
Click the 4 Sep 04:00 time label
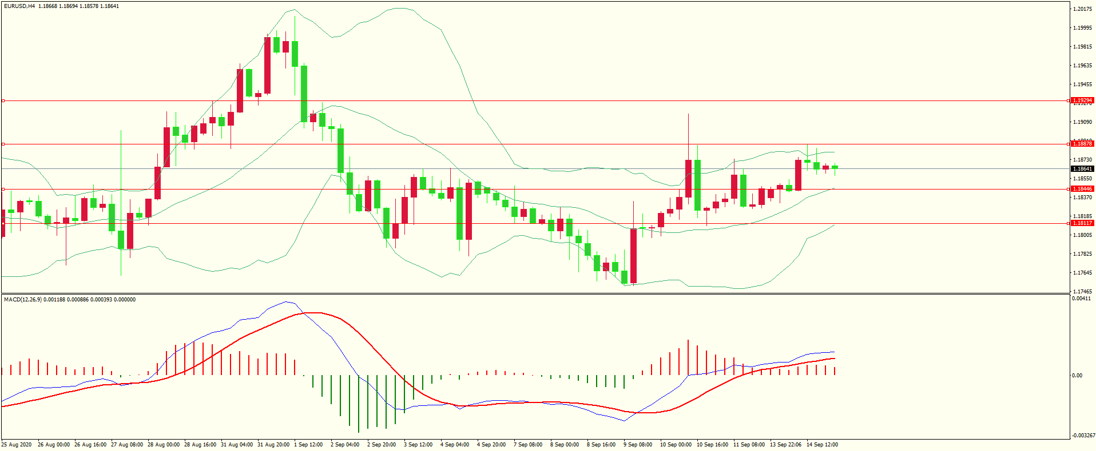tap(455, 445)
